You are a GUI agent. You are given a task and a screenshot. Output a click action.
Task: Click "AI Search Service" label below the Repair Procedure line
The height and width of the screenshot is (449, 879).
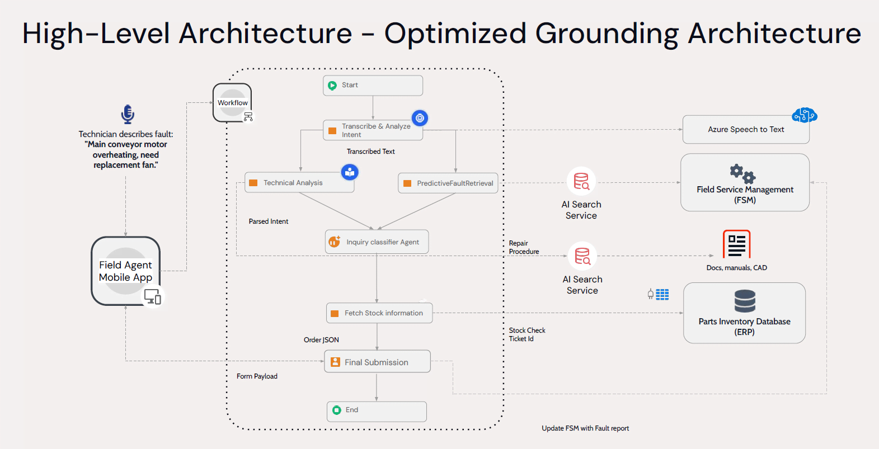[582, 285]
